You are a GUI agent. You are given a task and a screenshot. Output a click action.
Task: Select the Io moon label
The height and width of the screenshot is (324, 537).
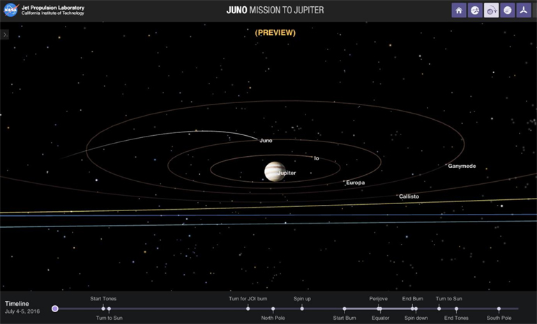[316, 158]
